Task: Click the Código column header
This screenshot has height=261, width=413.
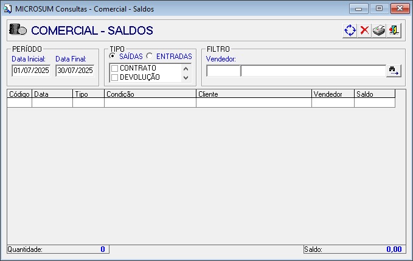Action: coord(19,94)
